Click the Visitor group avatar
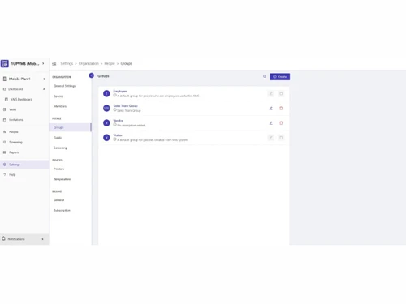 tap(106, 138)
